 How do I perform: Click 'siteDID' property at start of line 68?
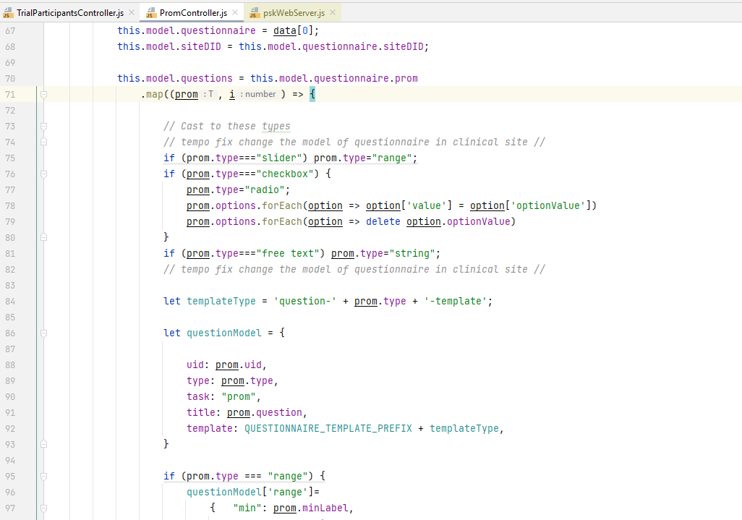201,47
